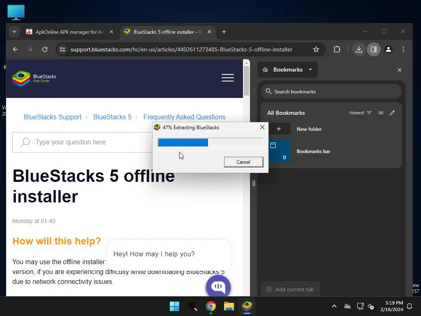Open network status tray icon
This screenshot has height=316, width=421.
click(x=360, y=306)
